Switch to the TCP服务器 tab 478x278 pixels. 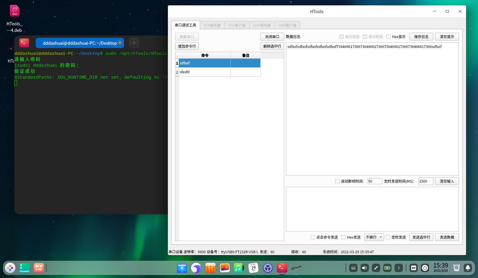pos(212,25)
